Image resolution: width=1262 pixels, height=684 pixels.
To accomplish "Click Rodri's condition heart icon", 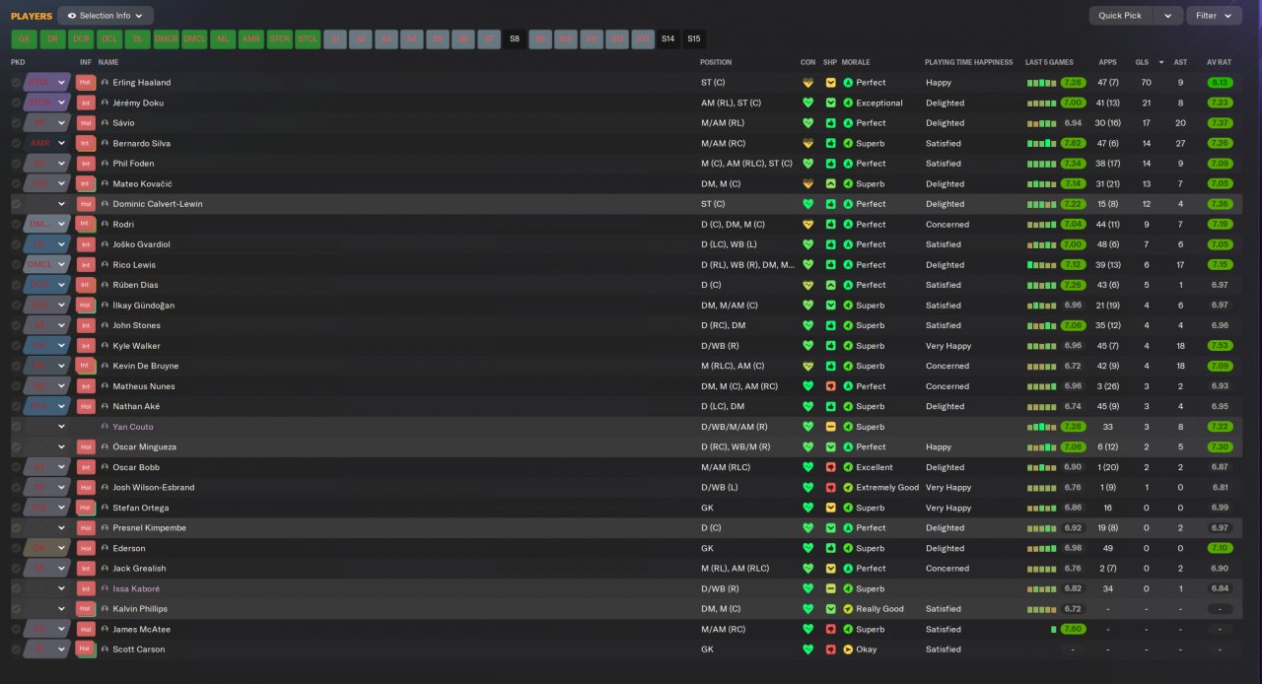I will (808, 224).
